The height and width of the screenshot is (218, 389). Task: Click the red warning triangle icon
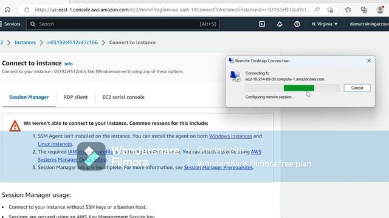[15, 126]
